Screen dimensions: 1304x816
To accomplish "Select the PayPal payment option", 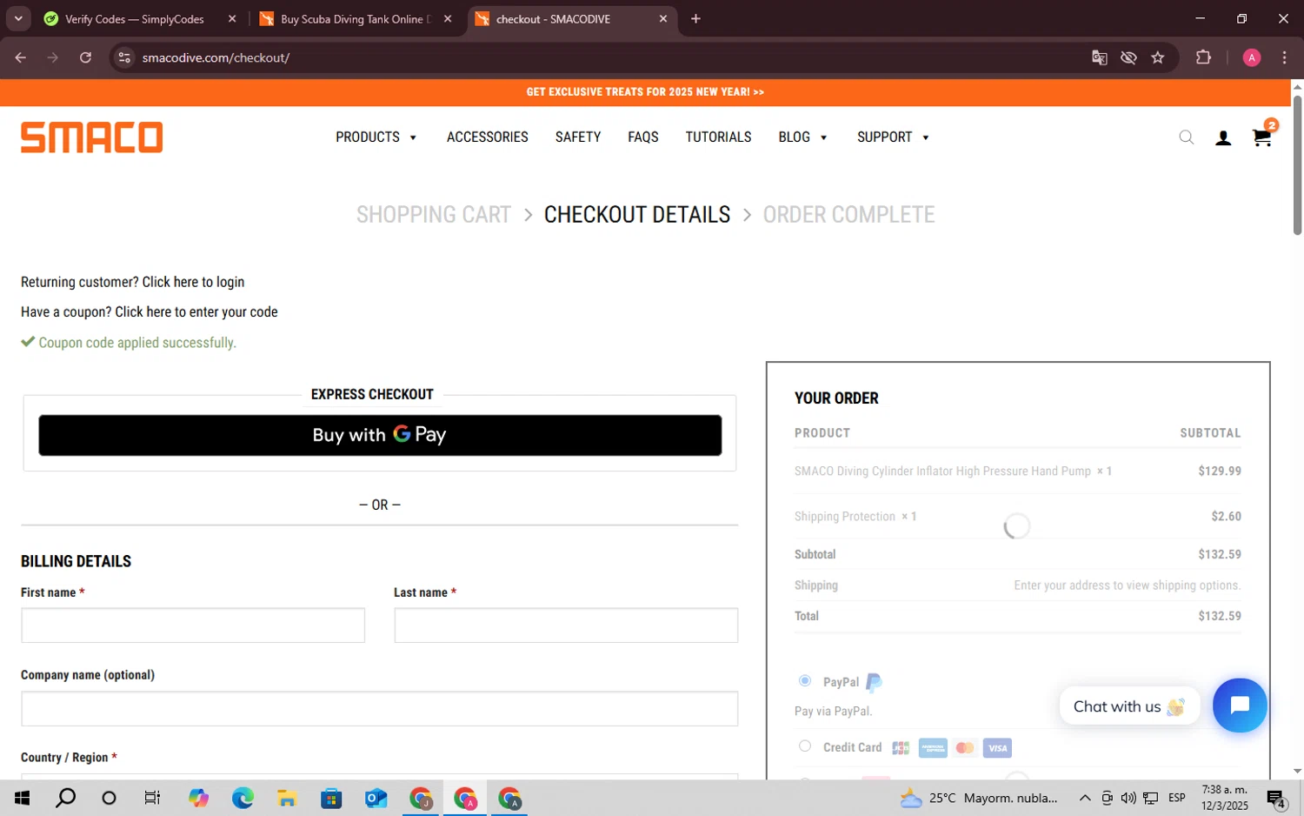I will click(x=805, y=681).
